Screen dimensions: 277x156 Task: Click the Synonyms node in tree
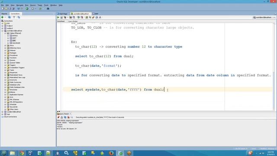pos(13,80)
